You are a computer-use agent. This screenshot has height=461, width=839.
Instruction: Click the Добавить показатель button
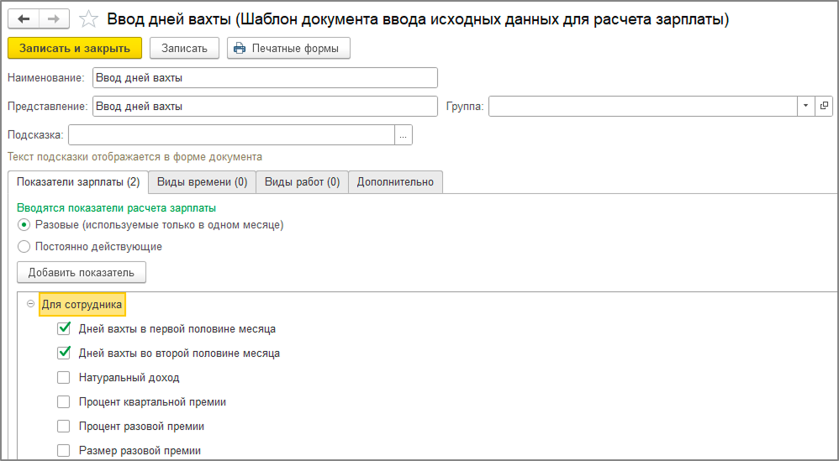82,272
